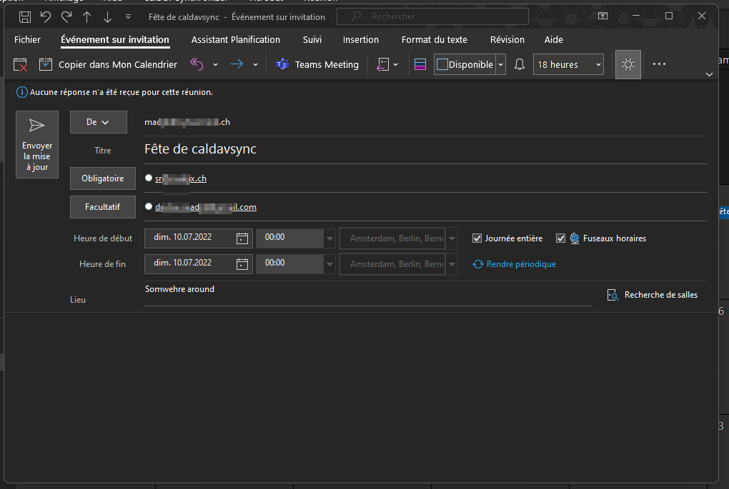Click the Recherche de salles room finder
Viewport: 729px width, 489px height.
[x=652, y=295]
